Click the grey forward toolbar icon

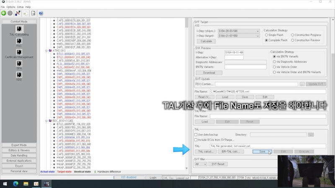10,13
